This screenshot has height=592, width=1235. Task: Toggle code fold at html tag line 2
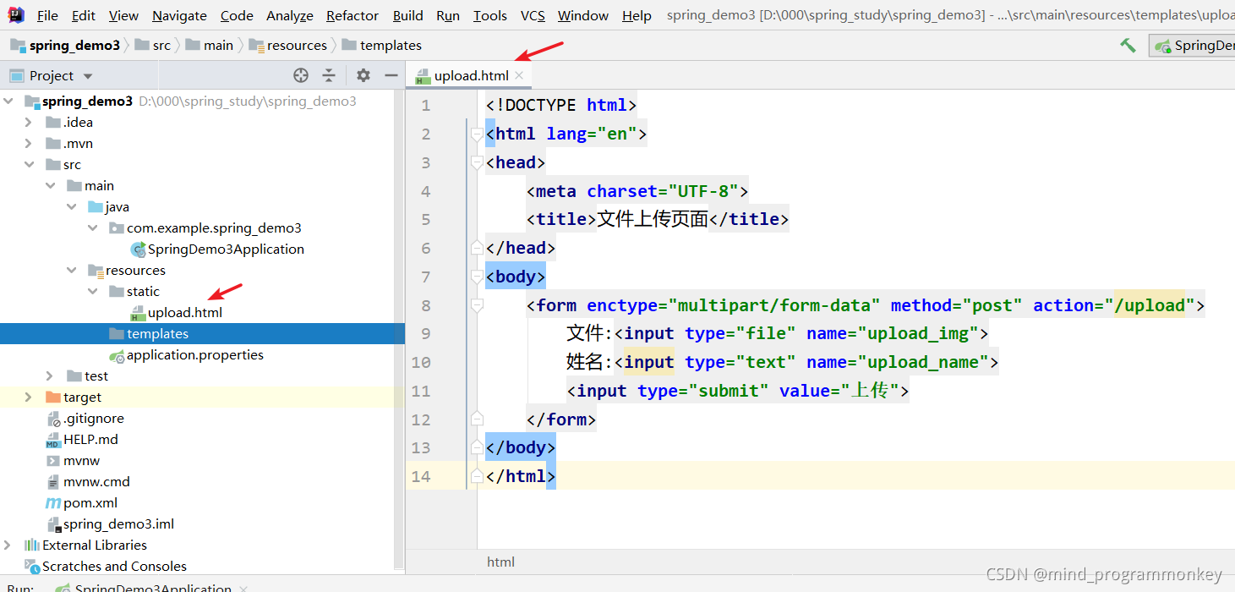coord(477,134)
